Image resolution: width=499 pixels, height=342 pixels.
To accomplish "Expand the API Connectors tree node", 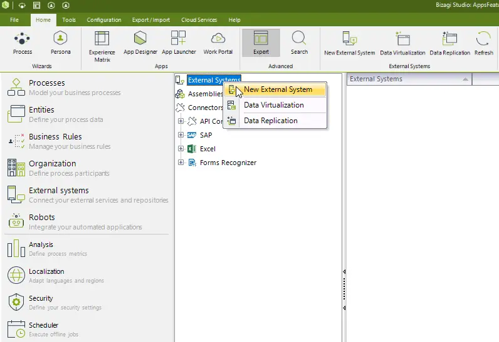I will (x=181, y=121).
